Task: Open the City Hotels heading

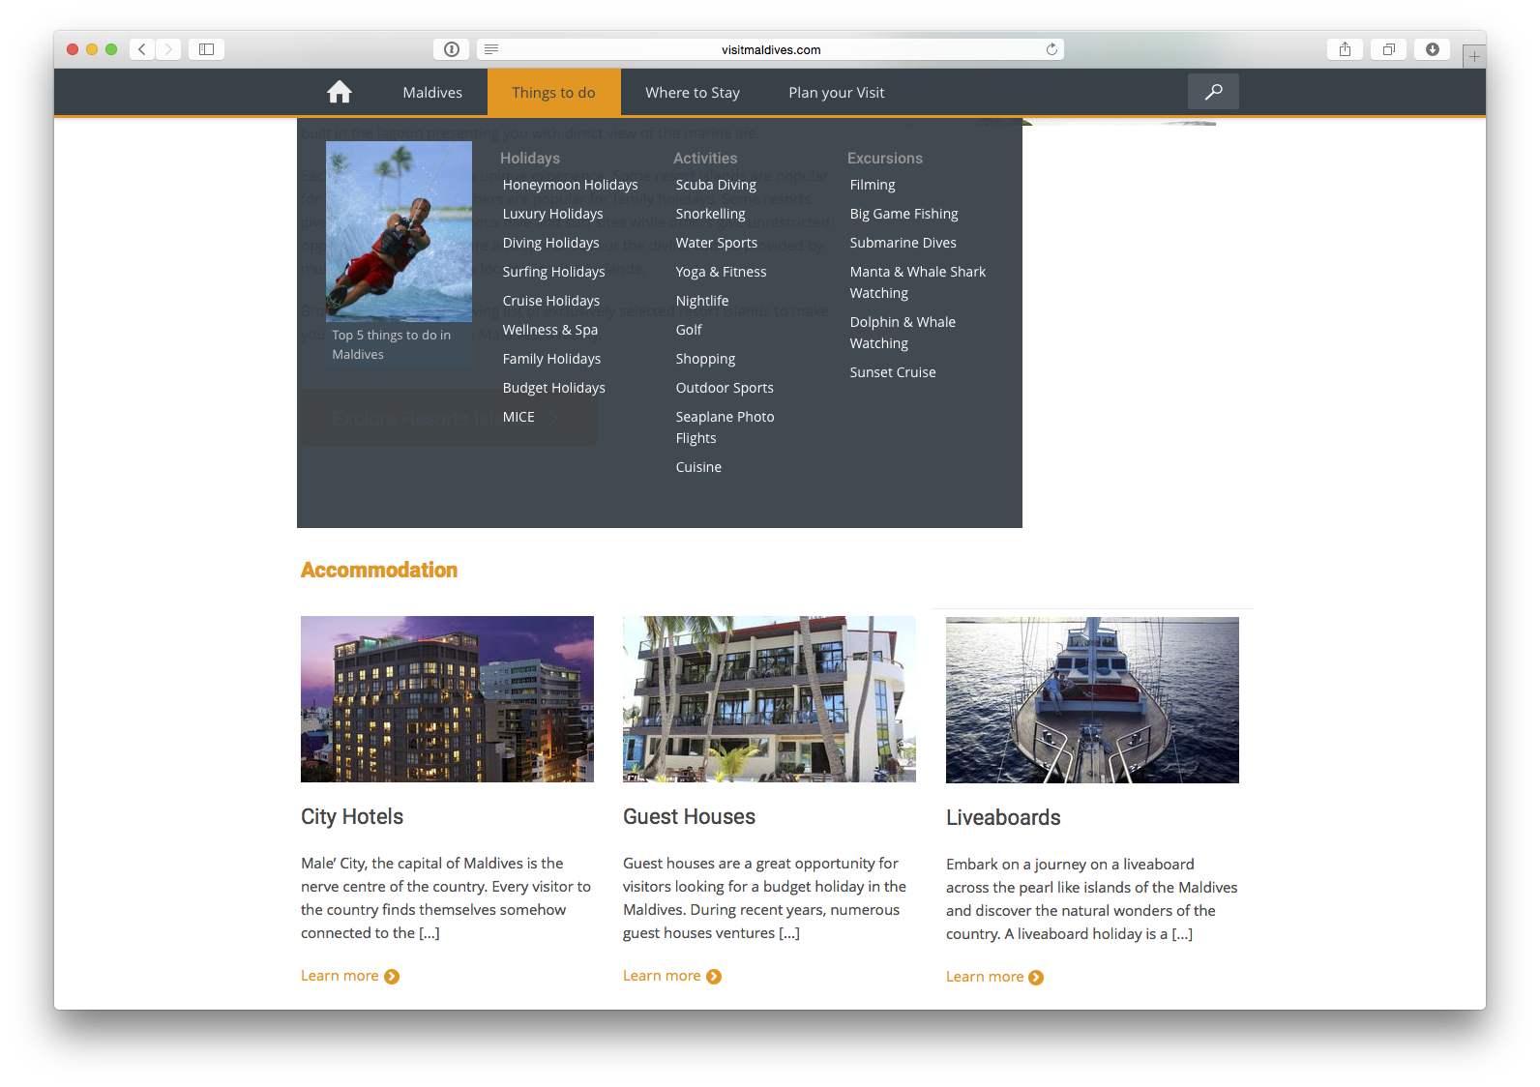Action: pos(352,816)
